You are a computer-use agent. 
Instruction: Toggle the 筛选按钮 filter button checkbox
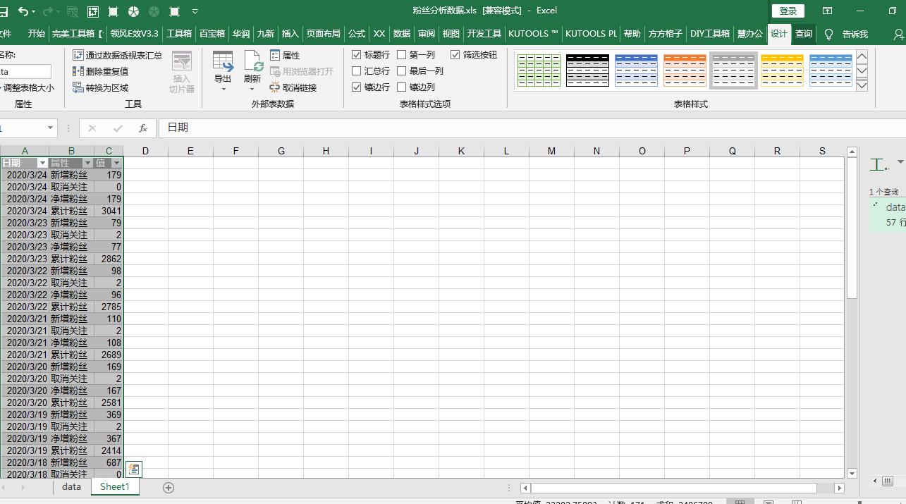coord(455,55)
